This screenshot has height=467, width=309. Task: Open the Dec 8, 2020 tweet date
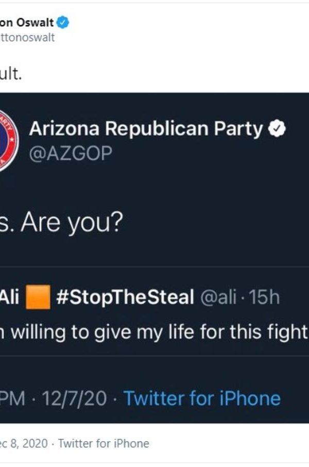[24, 443]
